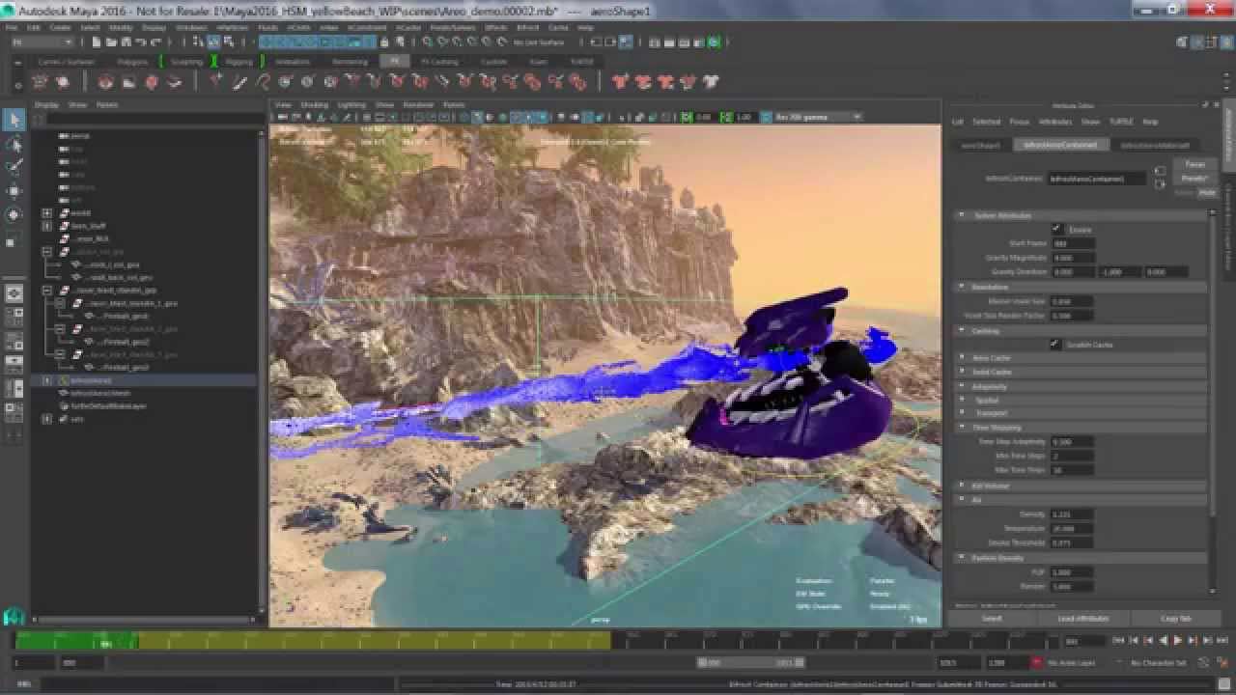Click the Copy Tab button
The height and width of the screenshot is (695, 1236).
coord(1178,618)
